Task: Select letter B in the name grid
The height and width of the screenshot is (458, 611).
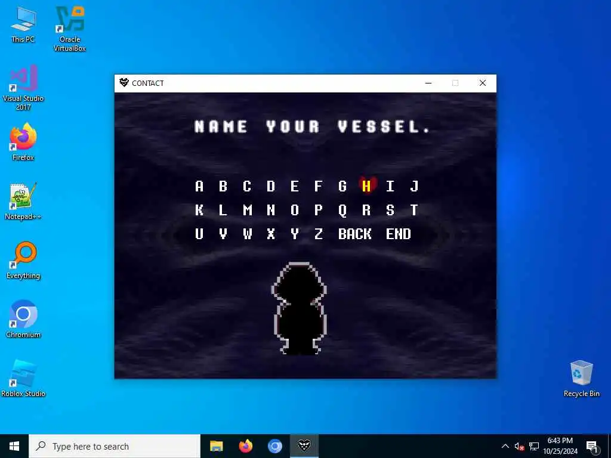Action: 223,186
